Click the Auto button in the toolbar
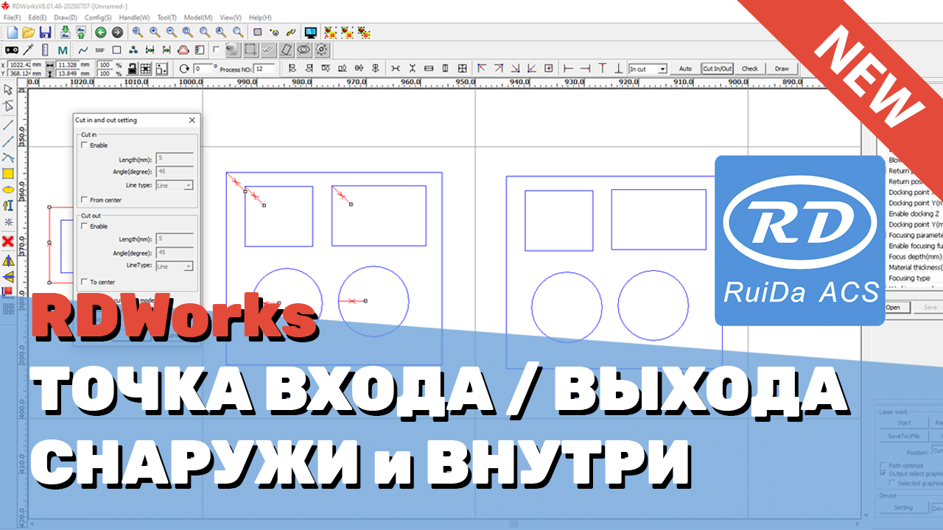Image resolution: width=943 pixels, height=530 pixels. click(685, 68)
